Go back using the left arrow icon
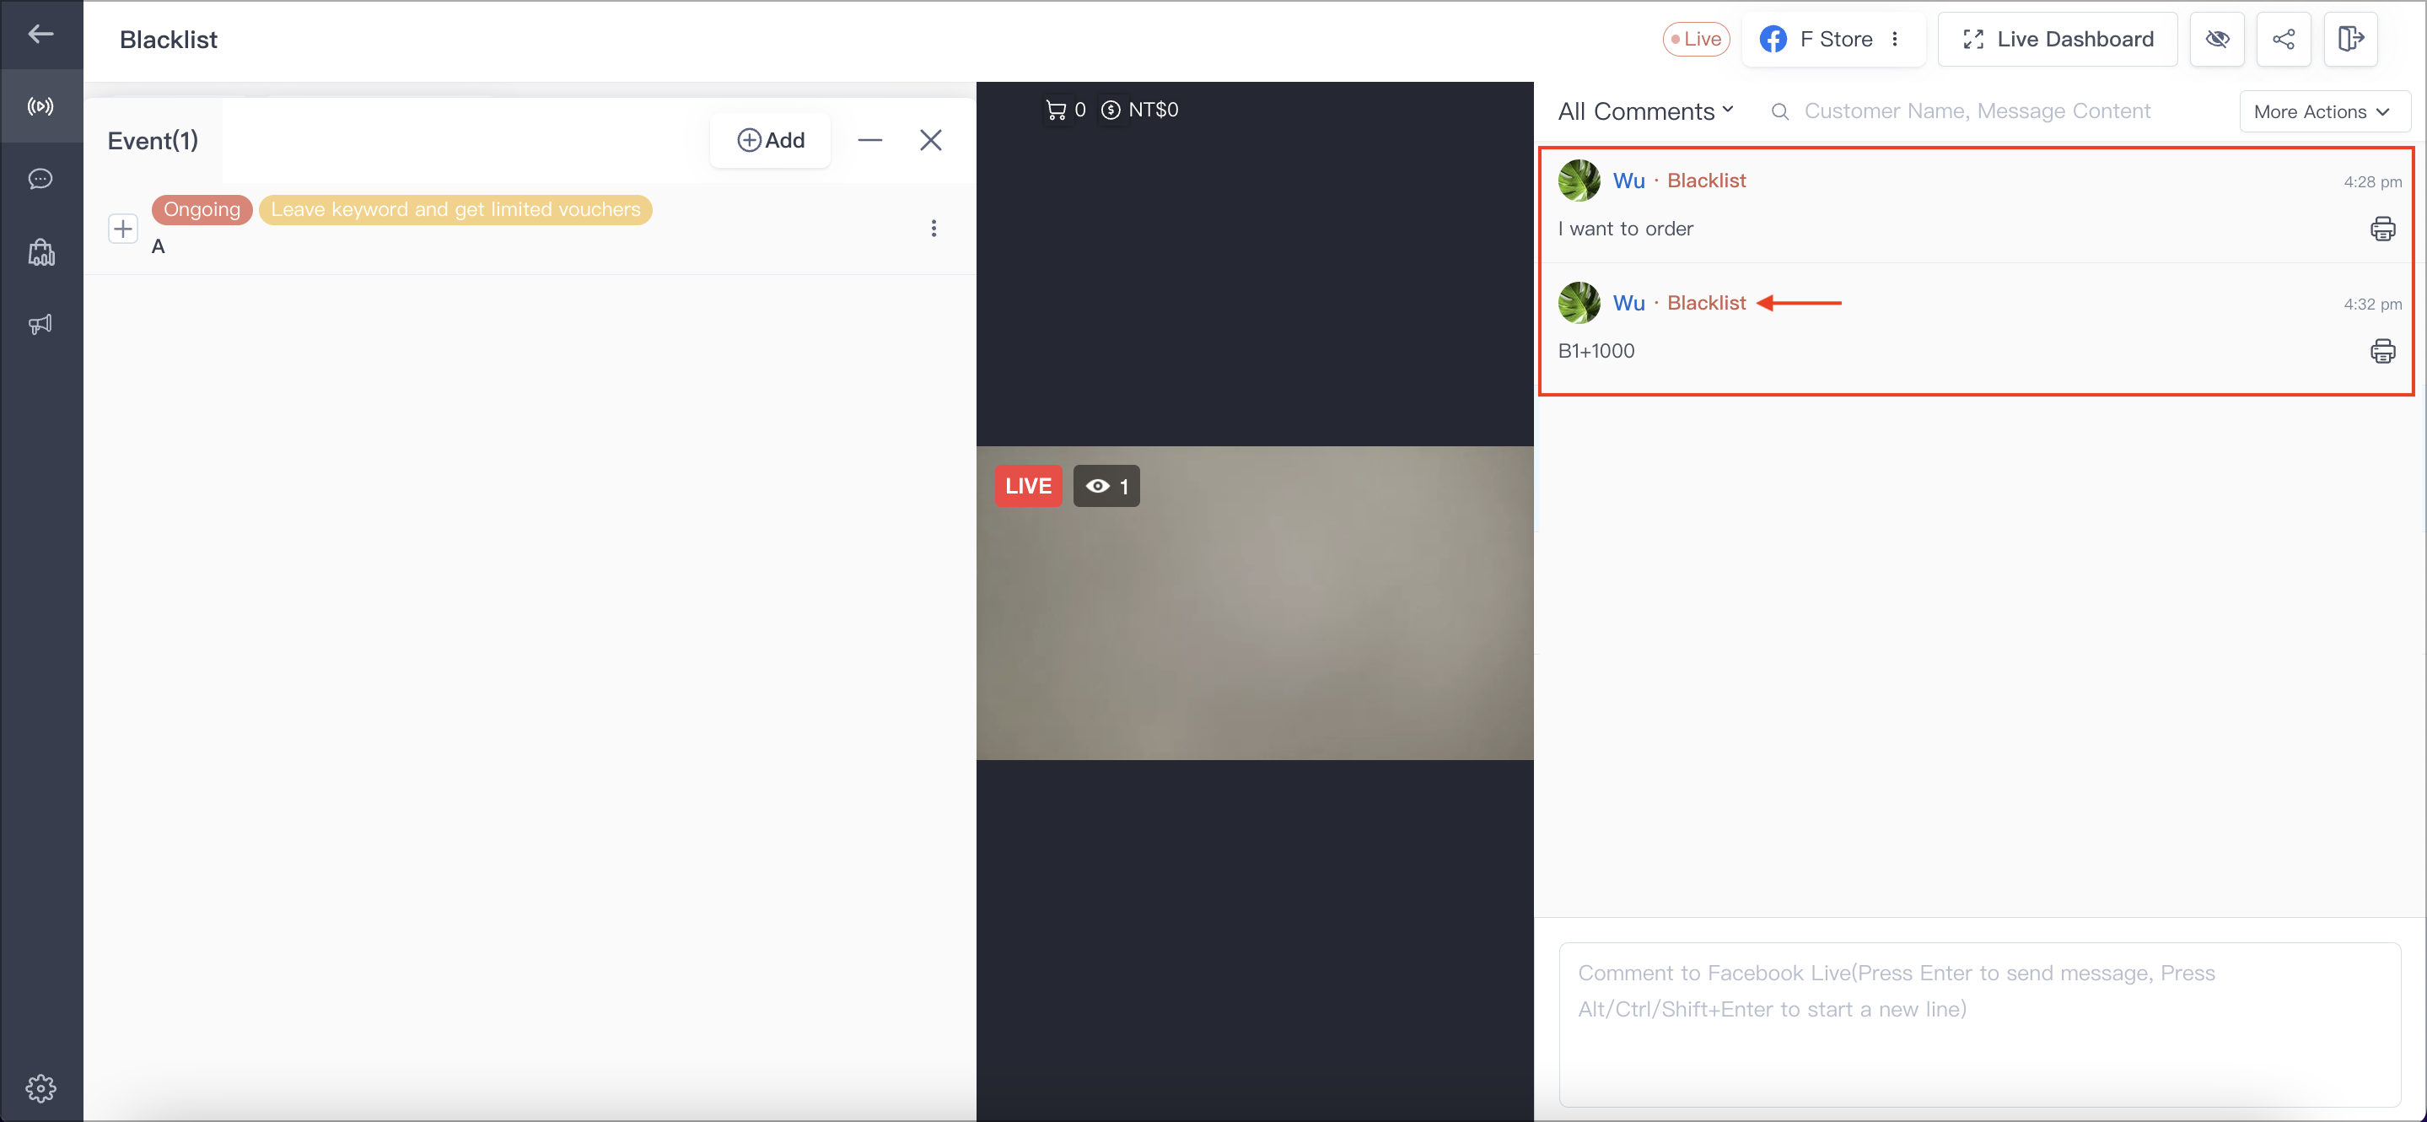The image size is (2427, 1122). 40,35
